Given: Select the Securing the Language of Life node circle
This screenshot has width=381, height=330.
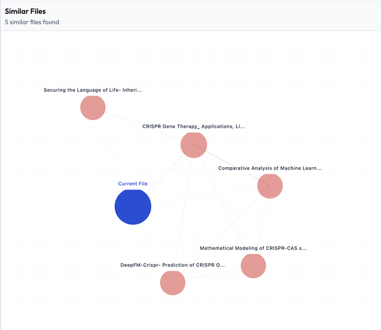Looking at the screenshot, I should (x=93, y=108).
